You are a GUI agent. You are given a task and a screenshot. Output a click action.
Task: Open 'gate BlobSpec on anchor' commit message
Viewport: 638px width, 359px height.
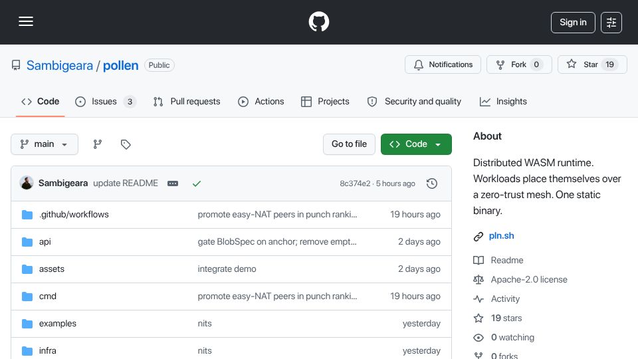pyautogui.click(x=277, y=242)
